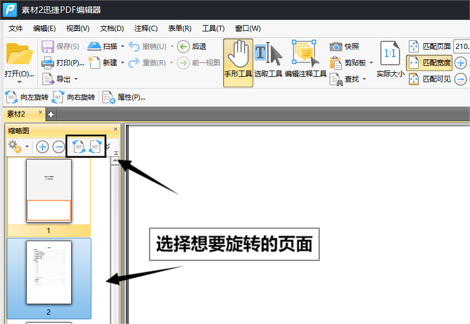This screenshot has height=324, width=470.
Task: Open the 编辑(E) menu
Action: click(x=44, y=29)
